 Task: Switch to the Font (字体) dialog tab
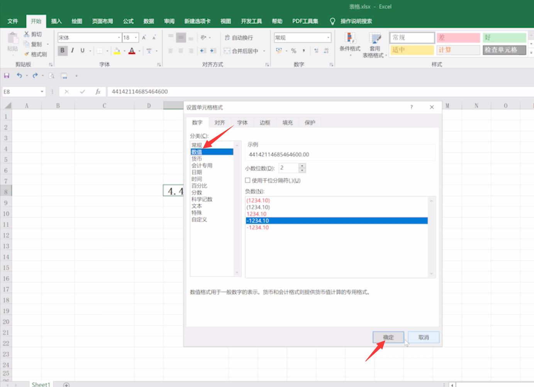pos(242,122)
